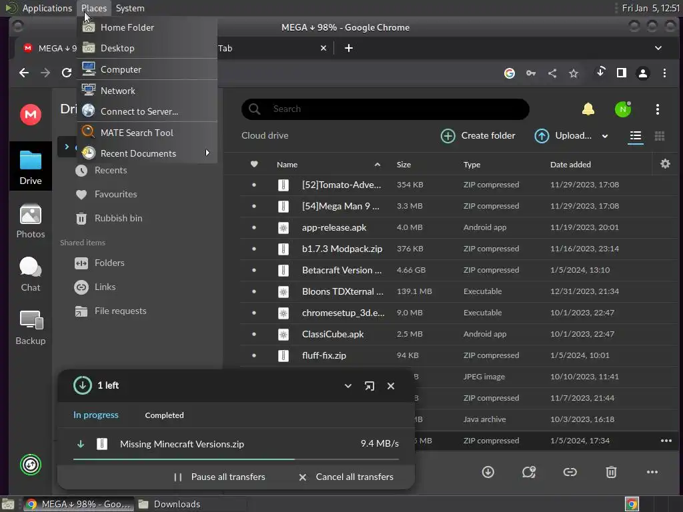Click Upload button
This screenshot has width=683, height=512.
563,136
